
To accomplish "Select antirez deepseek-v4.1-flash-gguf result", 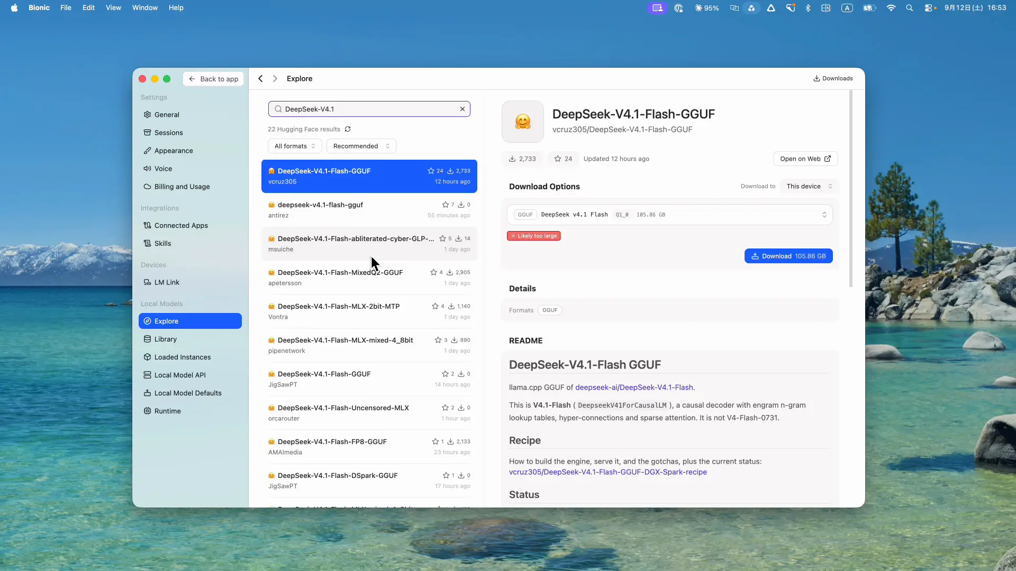I will click(369, 210).
